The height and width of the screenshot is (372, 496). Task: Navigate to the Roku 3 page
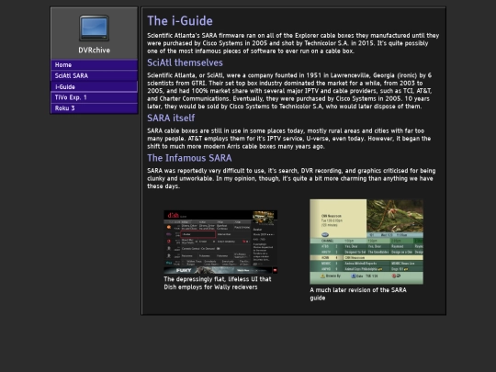(94, 108)
